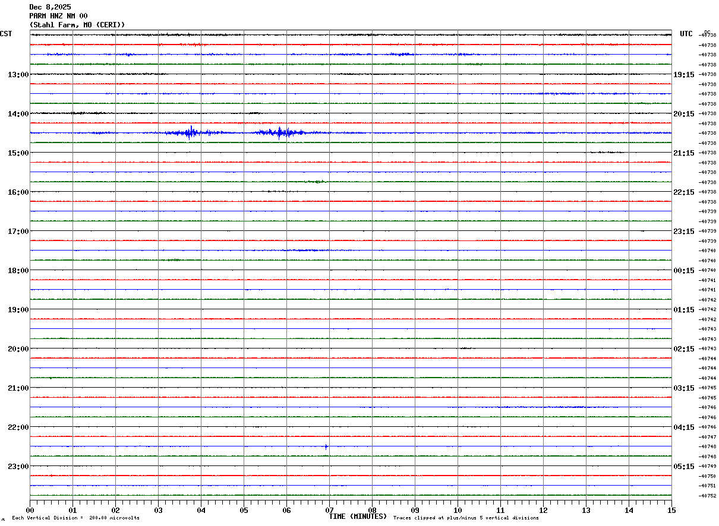Image resolution: width=719 pixels, height=526 pixels.
Task: Click the Dec 8,2025 date header
Action: pos(50,7)
